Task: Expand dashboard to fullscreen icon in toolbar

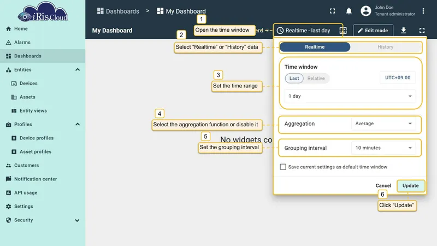Action: click(x=422, y=31)
